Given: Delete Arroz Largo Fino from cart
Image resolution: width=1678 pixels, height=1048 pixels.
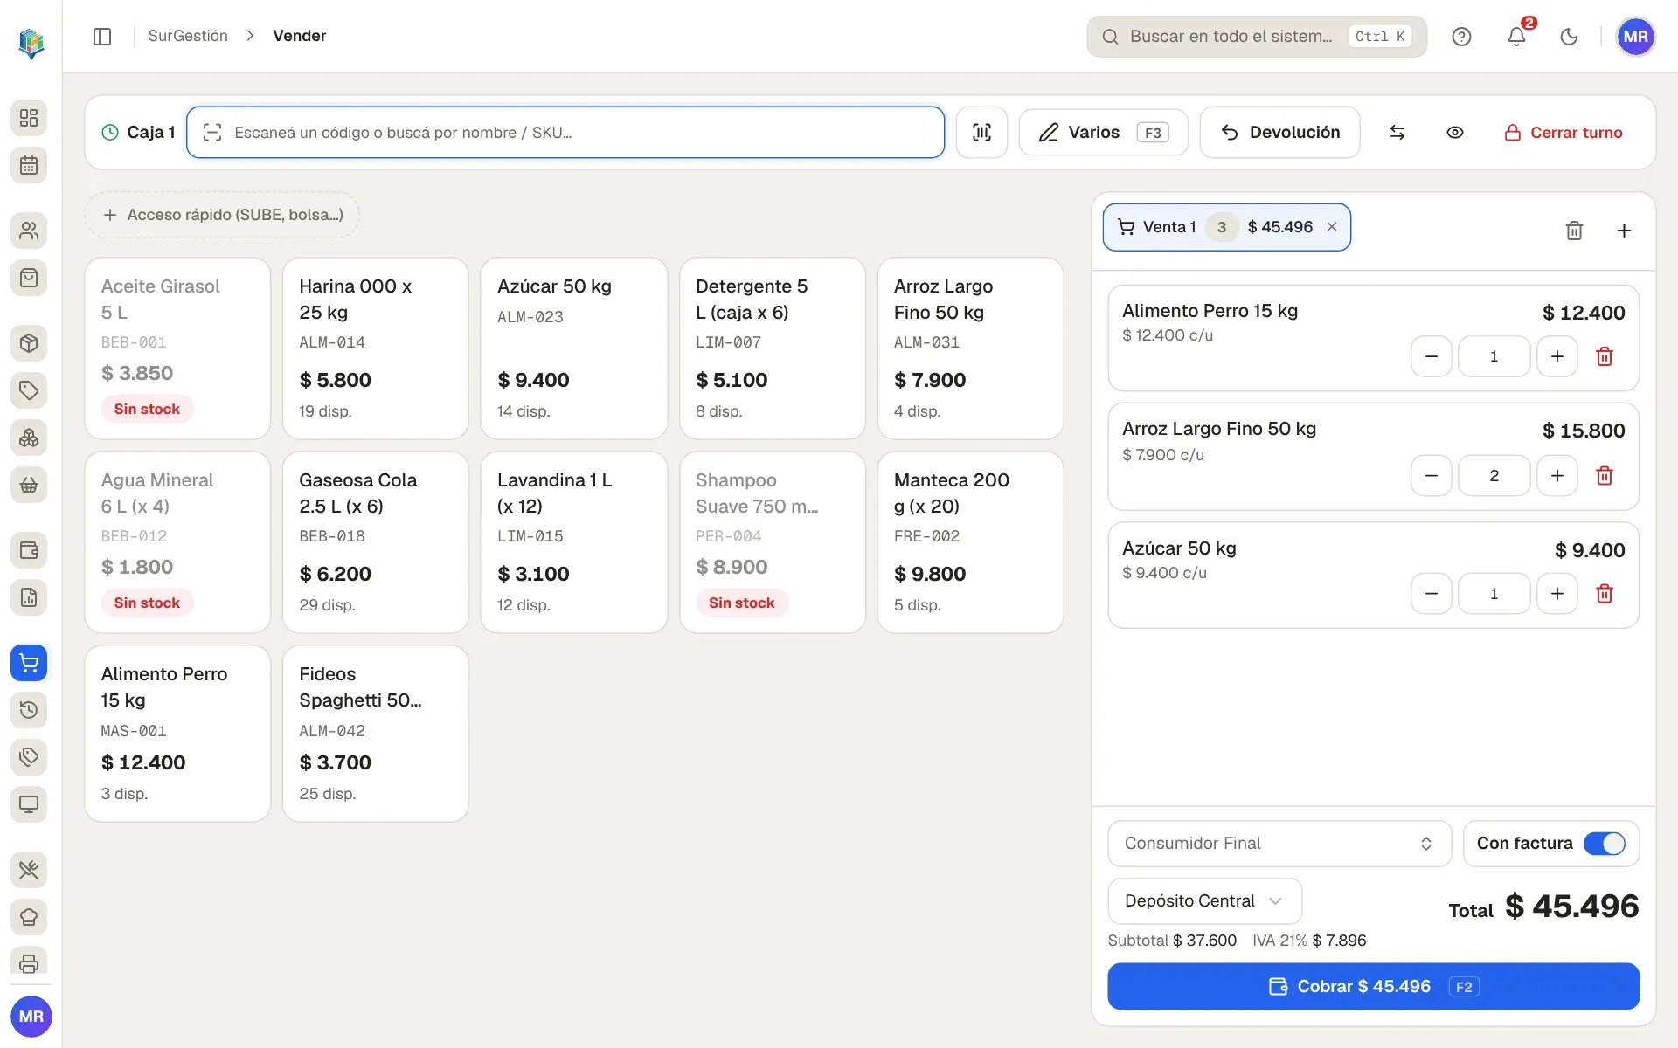Looking at the screenshot, I should pos(1605,476).
